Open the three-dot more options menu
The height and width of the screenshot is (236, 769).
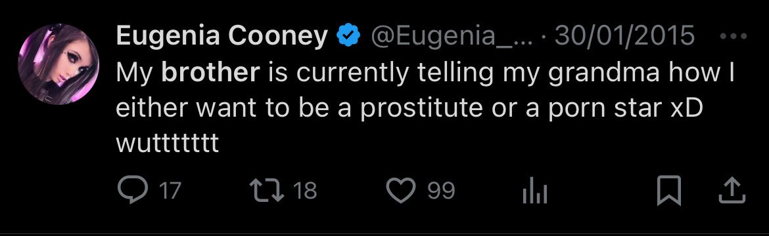(734, 36)
